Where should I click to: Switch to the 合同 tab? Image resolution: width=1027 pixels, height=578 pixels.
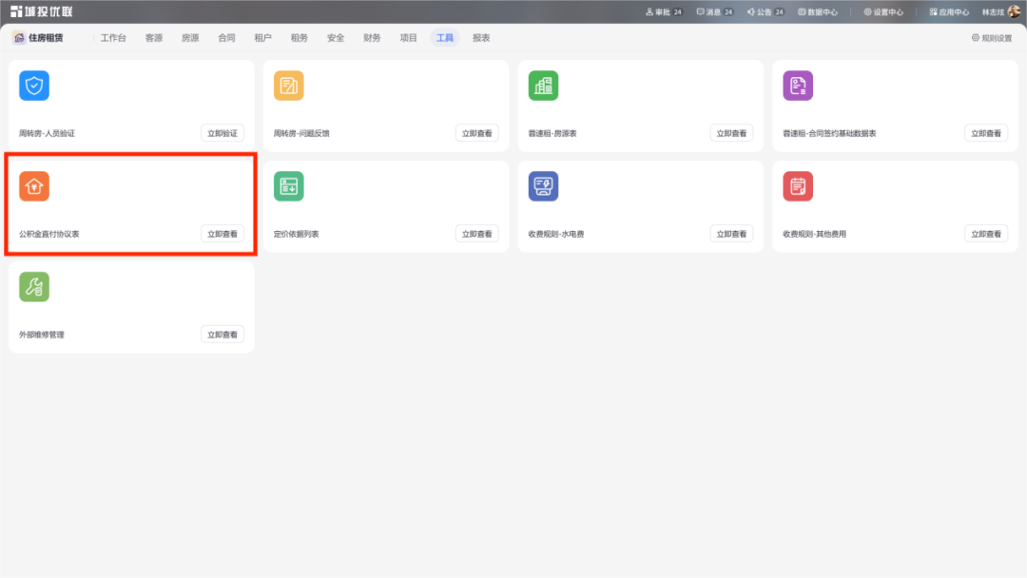pyautogui.click(x=226, y=38)
